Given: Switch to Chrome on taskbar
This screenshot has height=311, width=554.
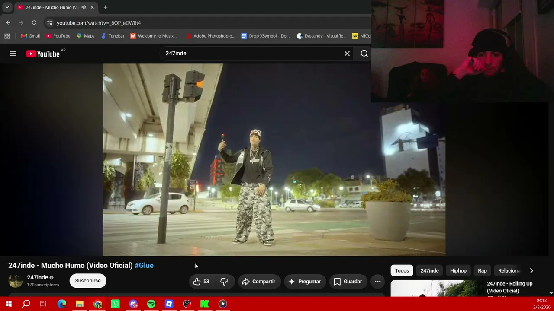Looking at the screenshot, I should click(x=98, y=304).
